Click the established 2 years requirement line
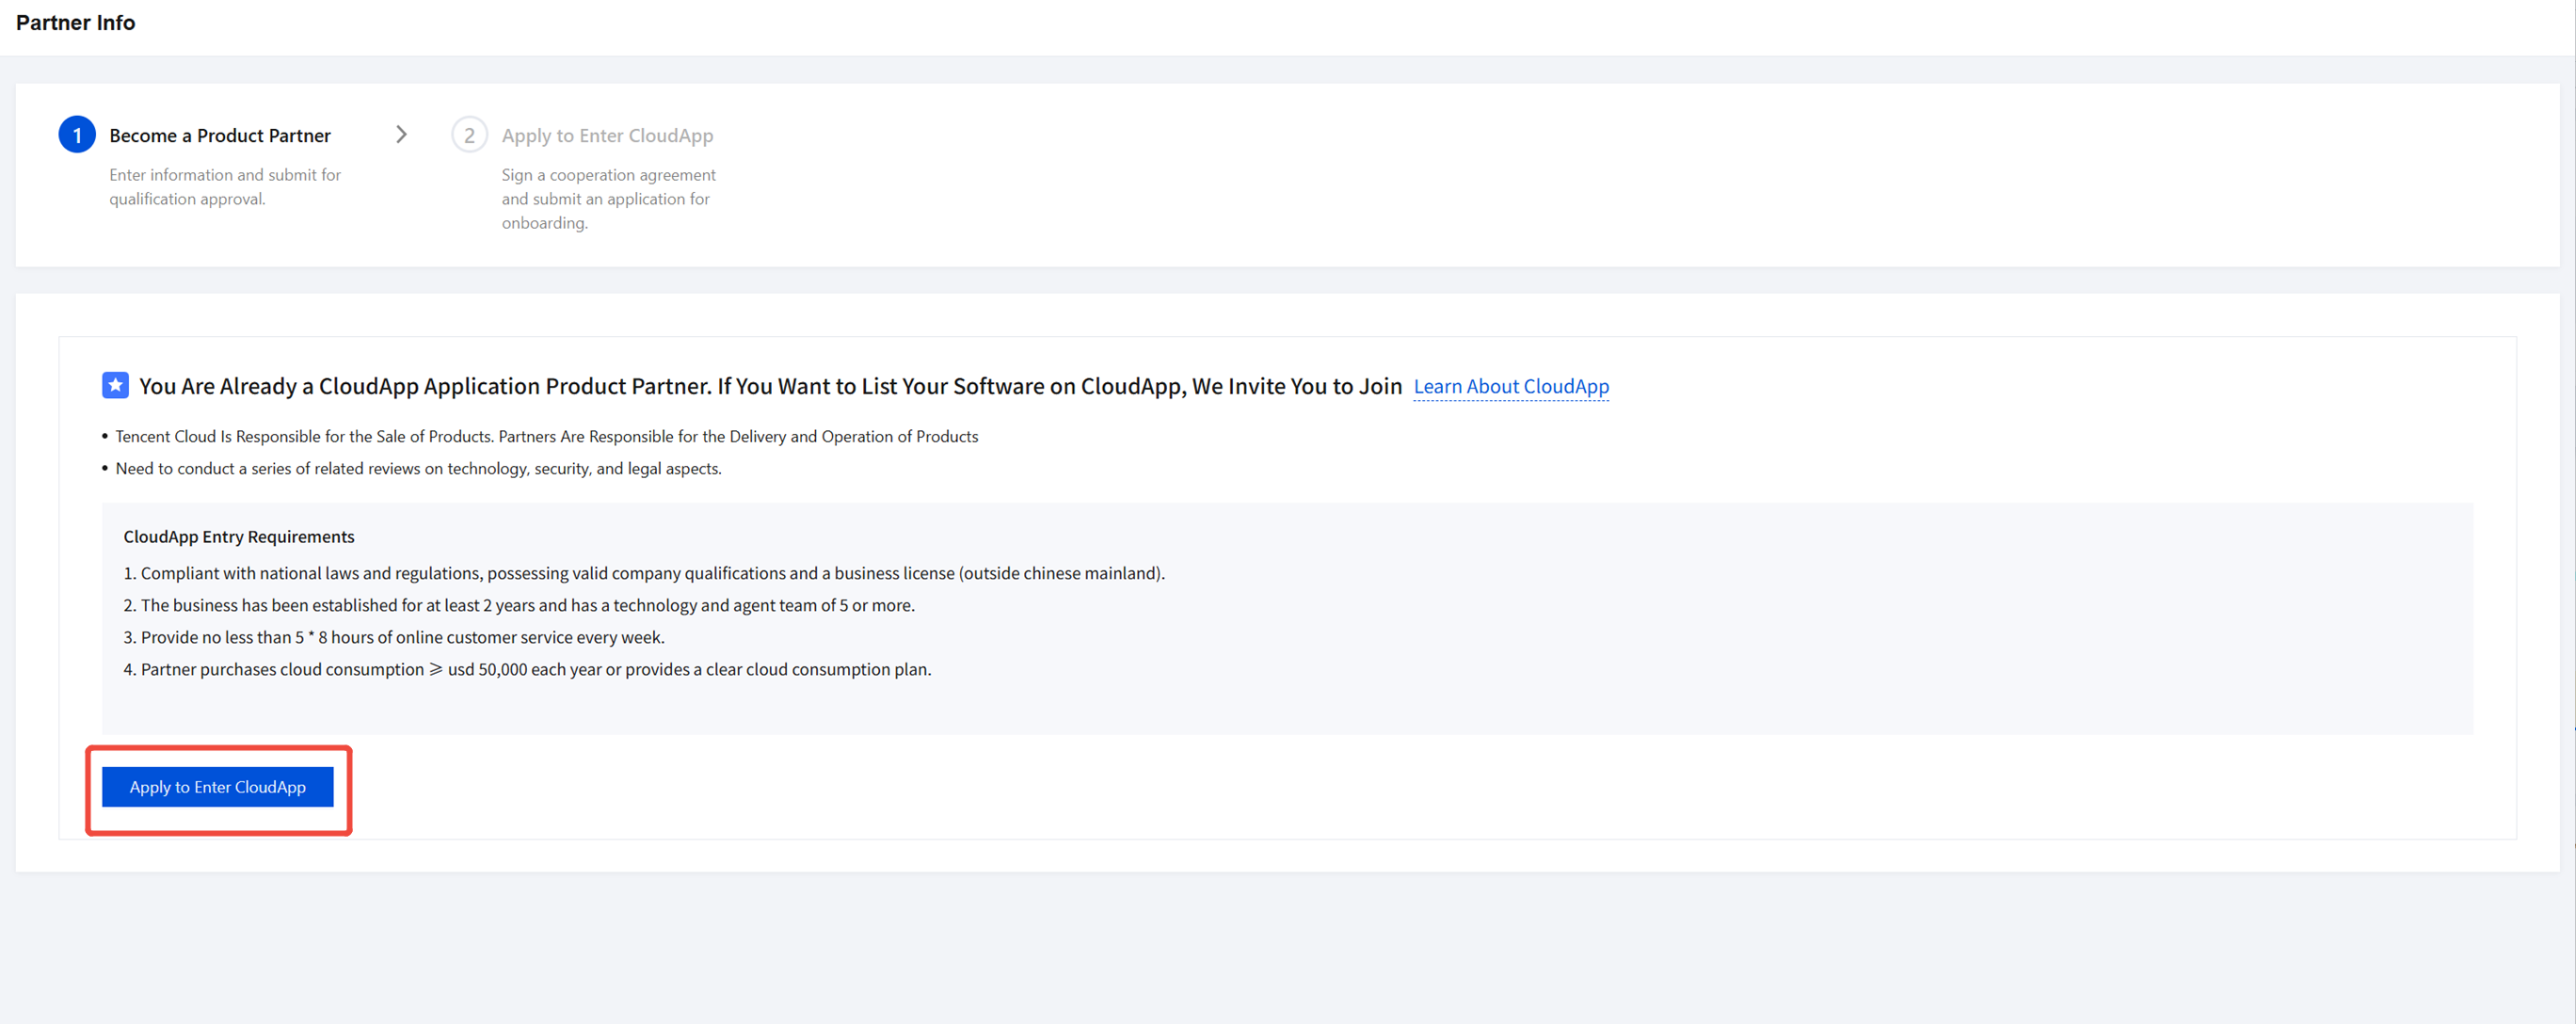 527,605
